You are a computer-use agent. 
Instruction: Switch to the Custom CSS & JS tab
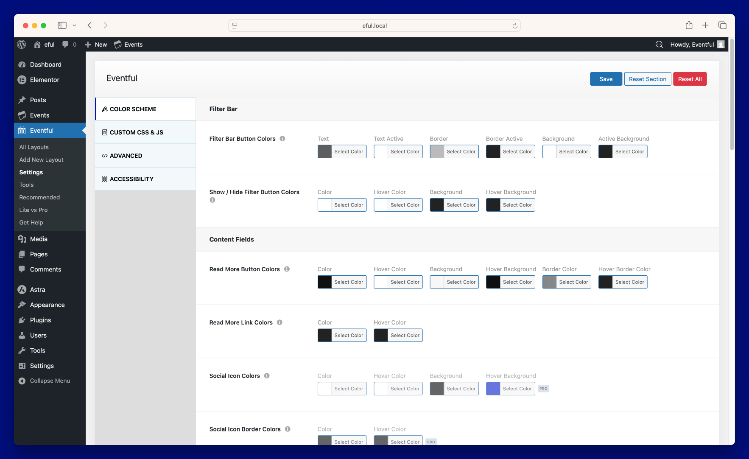click(136, 132)
